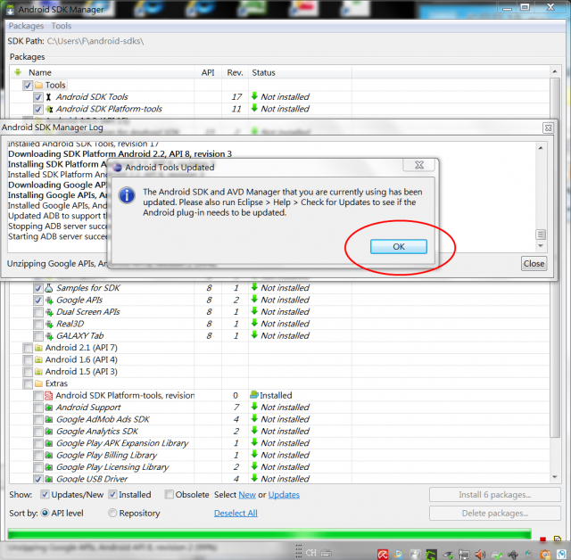Click Delete packages button
Screen dimensions: 571x560
click(x=494, y=514)
